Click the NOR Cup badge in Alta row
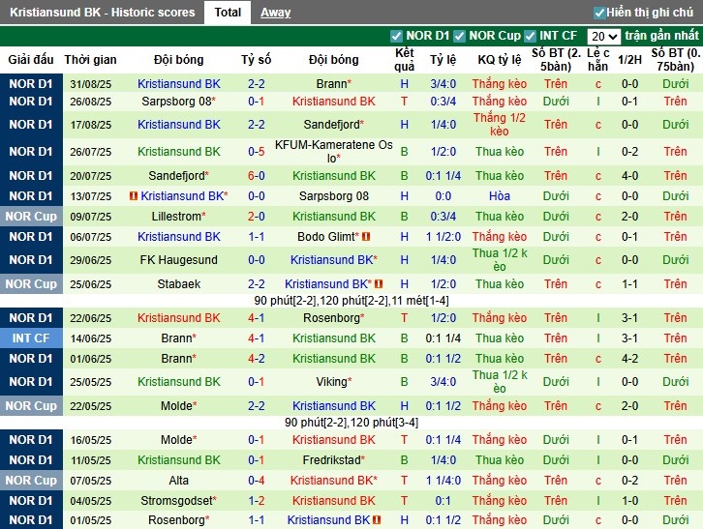 31,481
